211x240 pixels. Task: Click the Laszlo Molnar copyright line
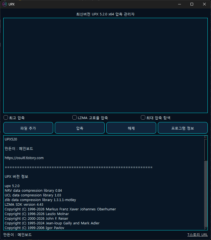[x=37, y=214]
